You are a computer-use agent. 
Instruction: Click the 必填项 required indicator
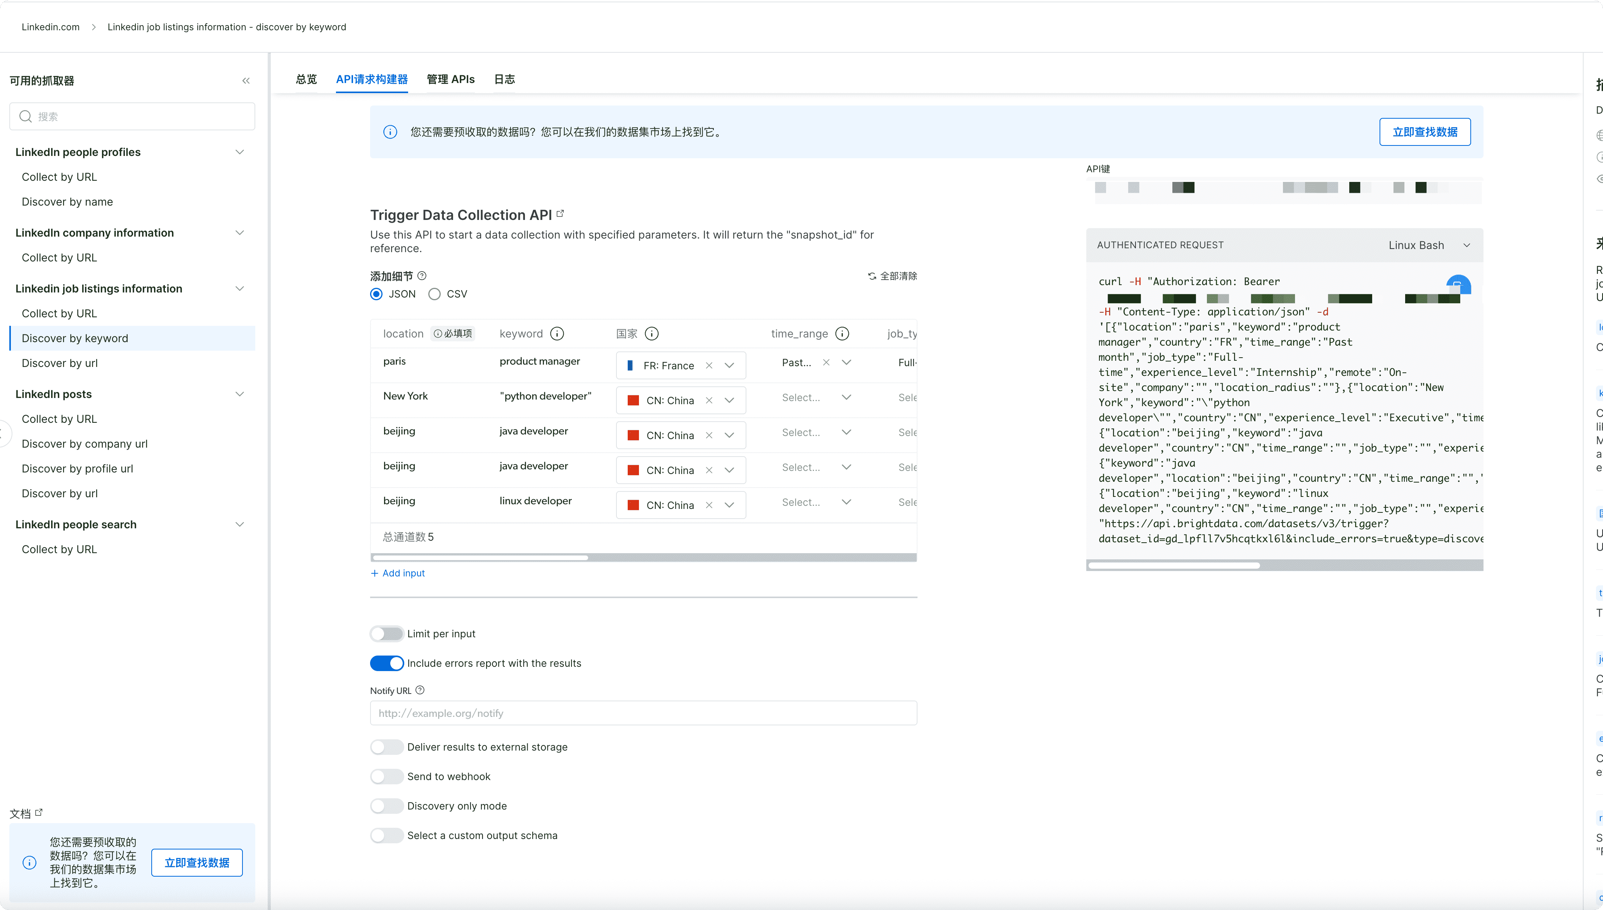[453, 334]
